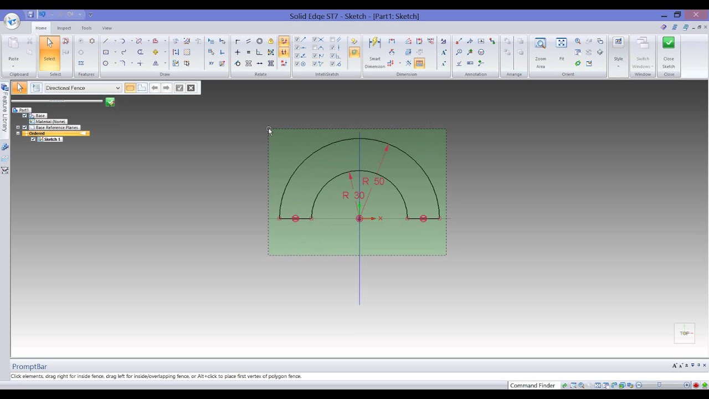Click the Smart Dimension tool
The image size is (709, 399).
pyautogui.click(x=375, y=52)
